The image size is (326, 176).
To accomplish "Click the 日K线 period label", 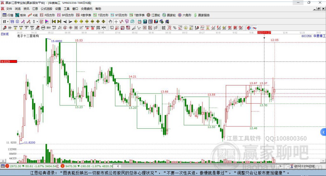I will coord(5,34).
